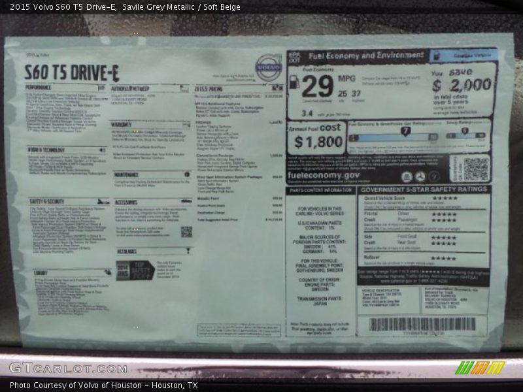Click the $2,000 fuel savings amount
The image size is (523, 392).
462,85
